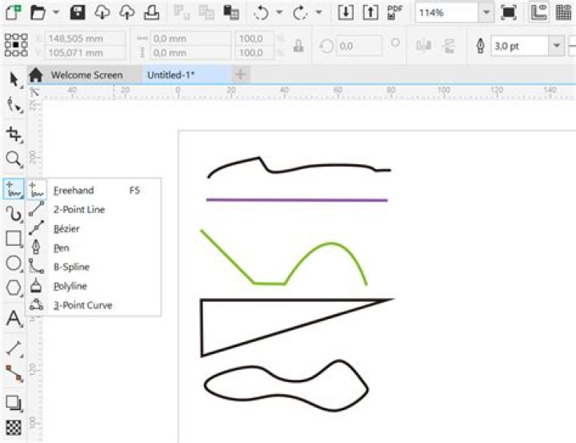
Task: Open the Undo history dropdown
Action: click(279, 12)
